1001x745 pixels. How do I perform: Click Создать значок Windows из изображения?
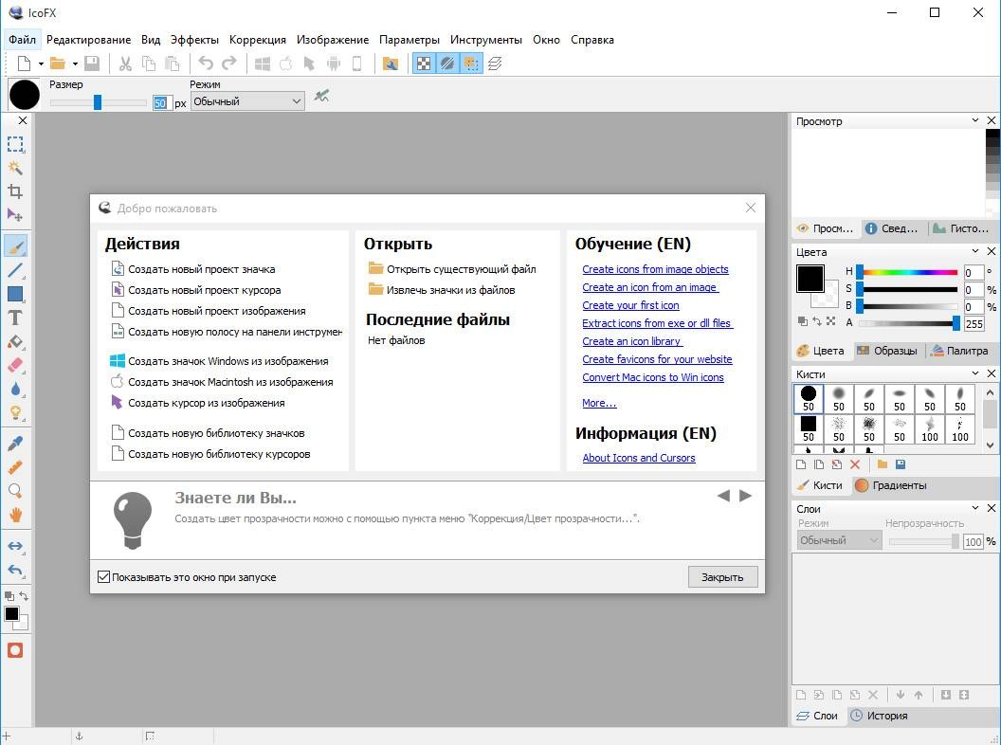pyautogui.click(x=220, y=361)
